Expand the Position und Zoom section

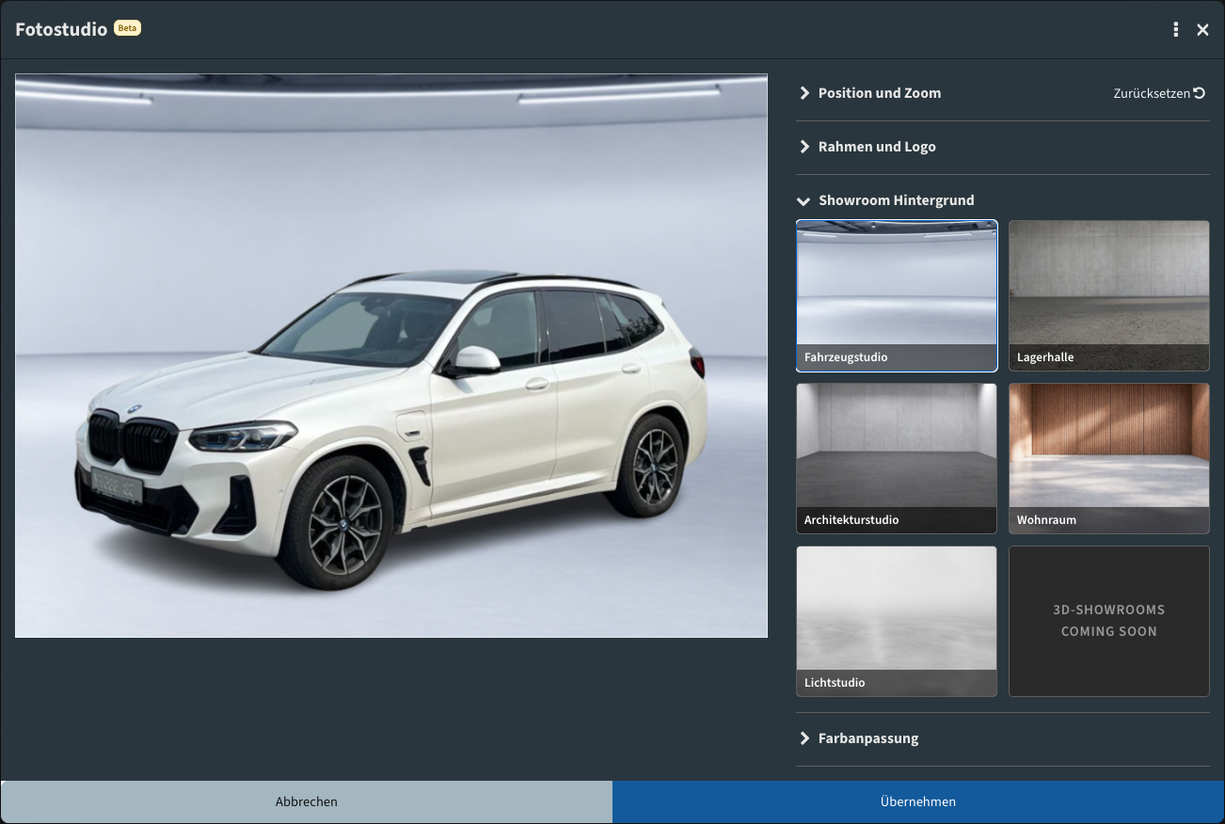(870, 93)
